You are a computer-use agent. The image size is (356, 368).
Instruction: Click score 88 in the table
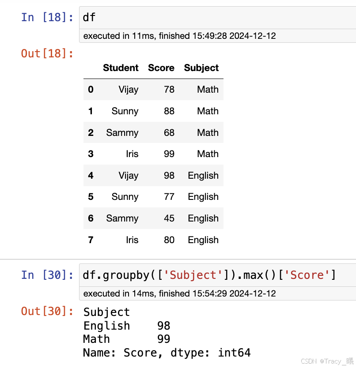(x=169, y=111)
